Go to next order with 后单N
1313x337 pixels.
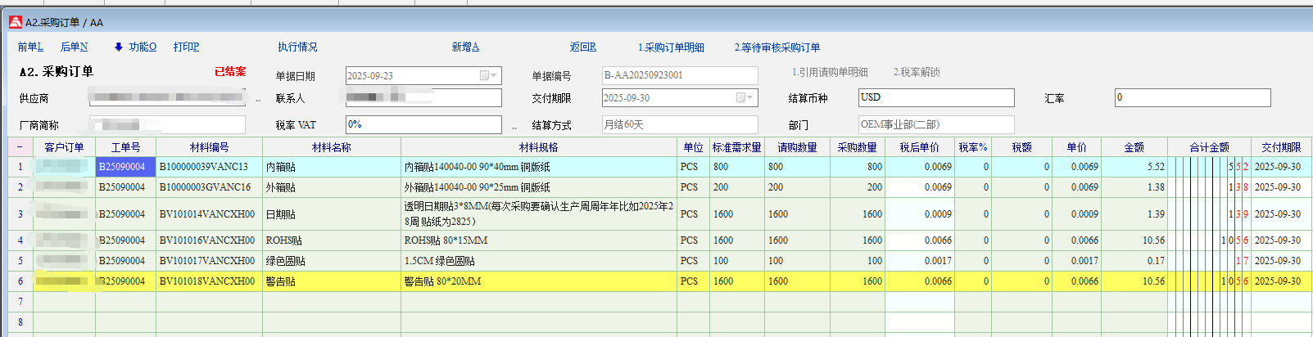(x=74, y=47)
